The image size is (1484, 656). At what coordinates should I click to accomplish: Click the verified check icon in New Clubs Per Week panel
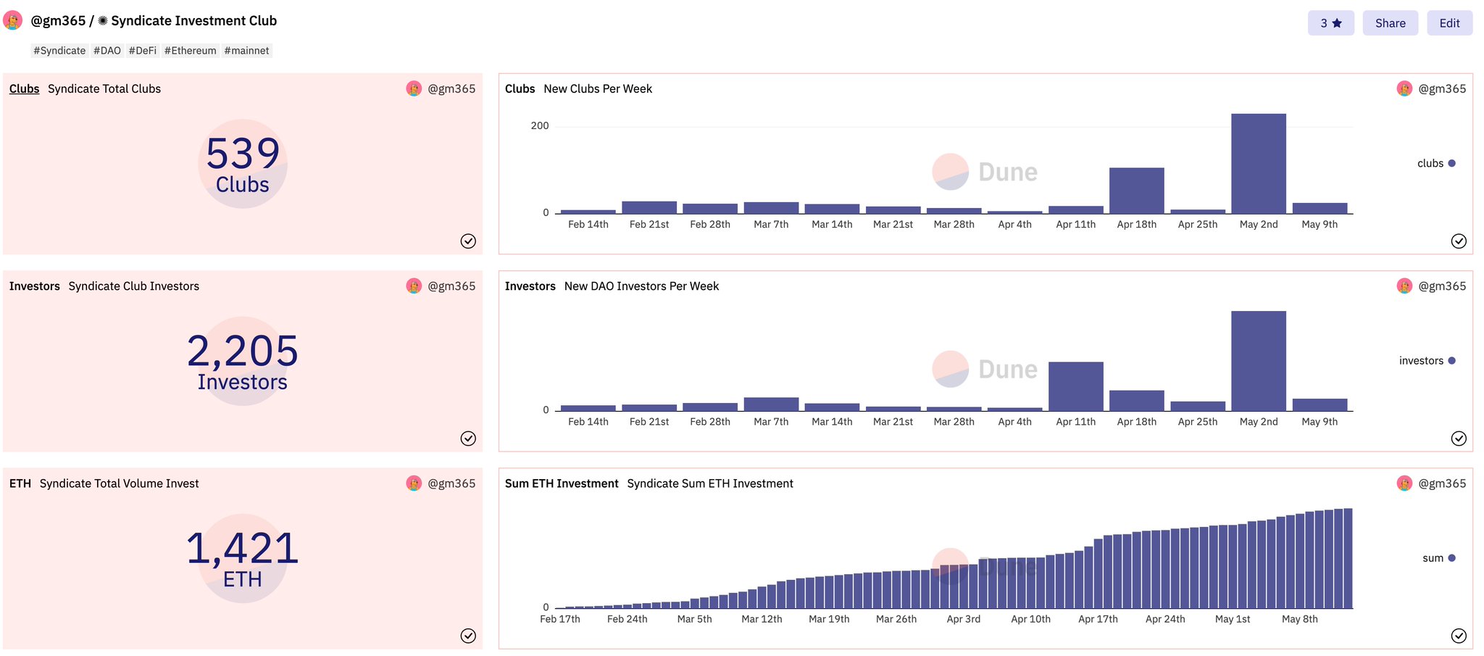(1459, 241)
